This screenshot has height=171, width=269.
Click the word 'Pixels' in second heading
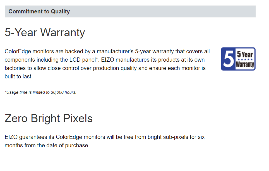click(x=78, y=118)
